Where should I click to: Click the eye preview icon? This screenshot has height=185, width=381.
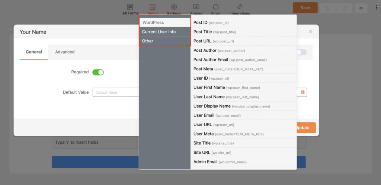click(361, 8)
